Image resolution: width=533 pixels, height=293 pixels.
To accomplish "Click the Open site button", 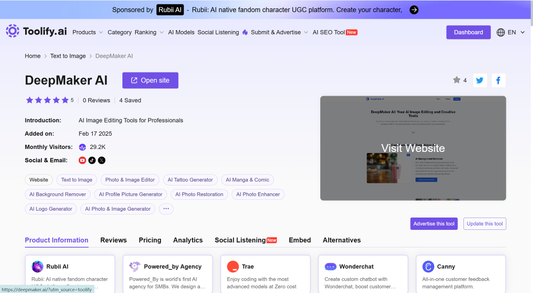I will click(x=150, y=80).
